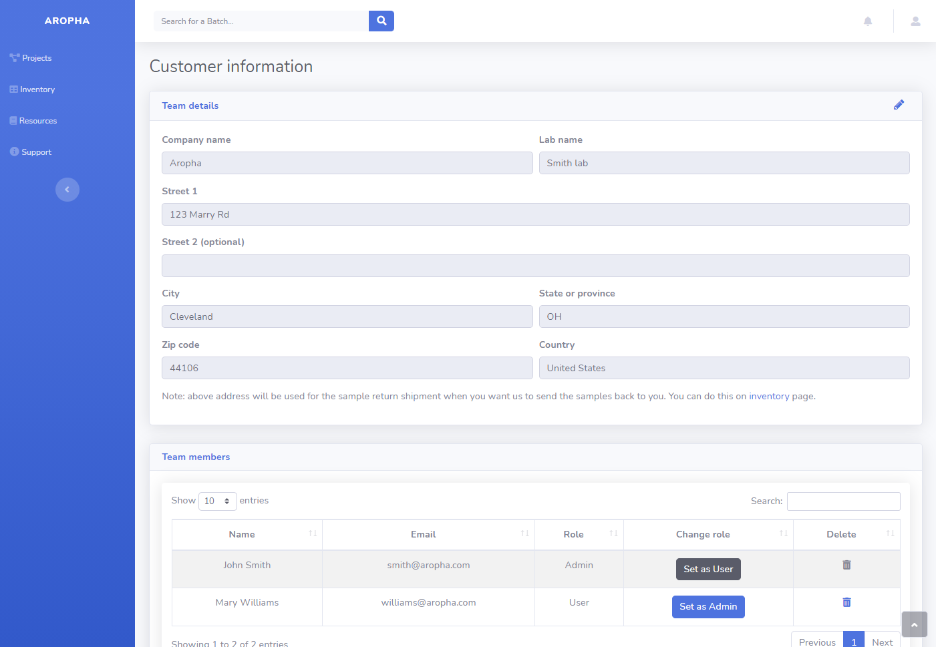Toggle sorting on the Email column
This screenshot has height=647, width=936.
525,533
